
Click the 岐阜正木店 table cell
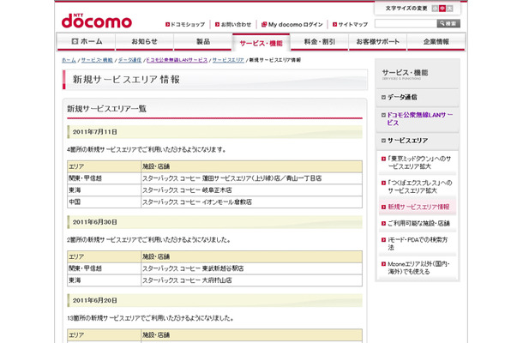point(251,190)
